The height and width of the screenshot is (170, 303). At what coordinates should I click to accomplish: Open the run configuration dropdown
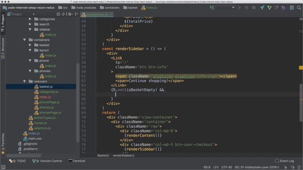click(225, 8)
